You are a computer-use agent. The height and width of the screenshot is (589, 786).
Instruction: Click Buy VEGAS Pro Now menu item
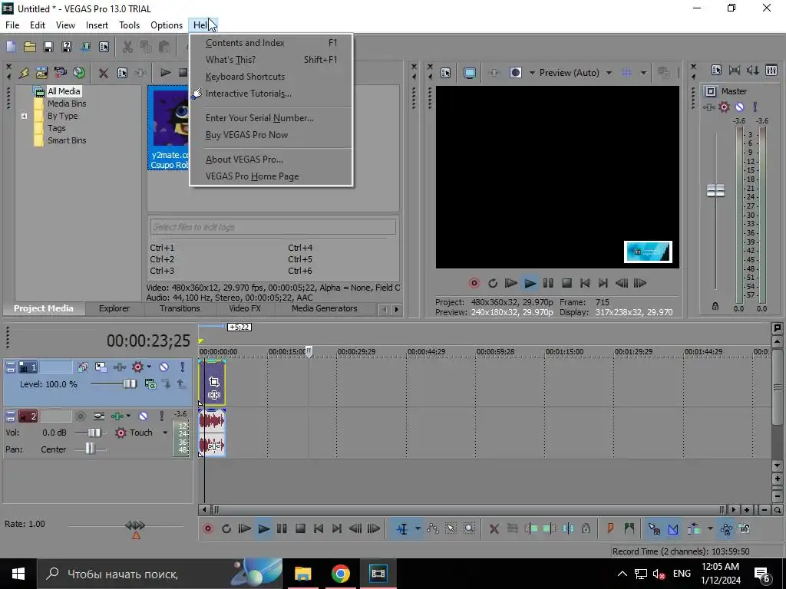click(x=271, y=135)
